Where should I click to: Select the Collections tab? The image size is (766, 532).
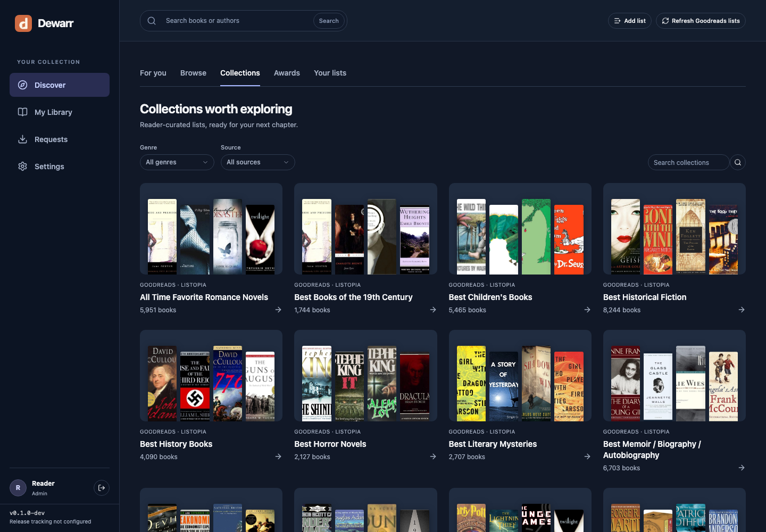click(x=240, y=73)
